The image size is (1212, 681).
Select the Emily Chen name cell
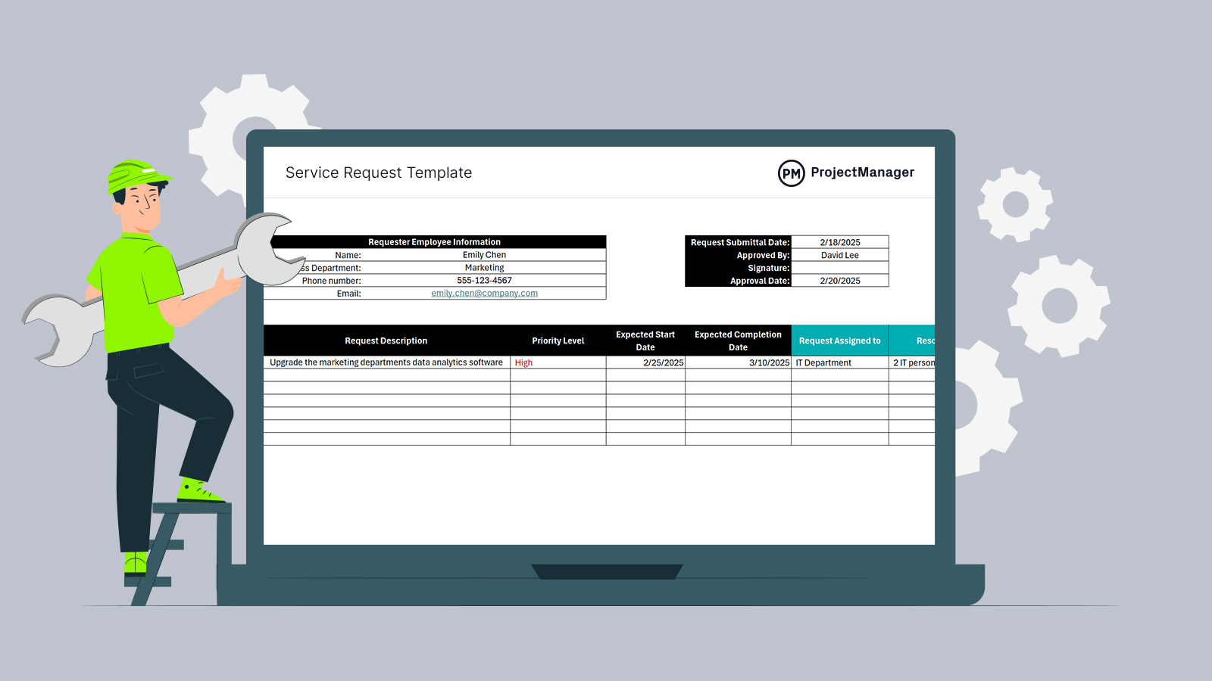[x=484, y=255]
